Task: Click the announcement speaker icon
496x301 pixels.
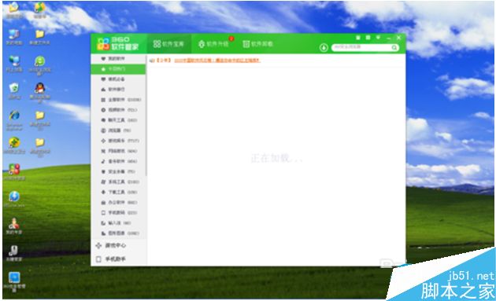Action: pos(152,60)
